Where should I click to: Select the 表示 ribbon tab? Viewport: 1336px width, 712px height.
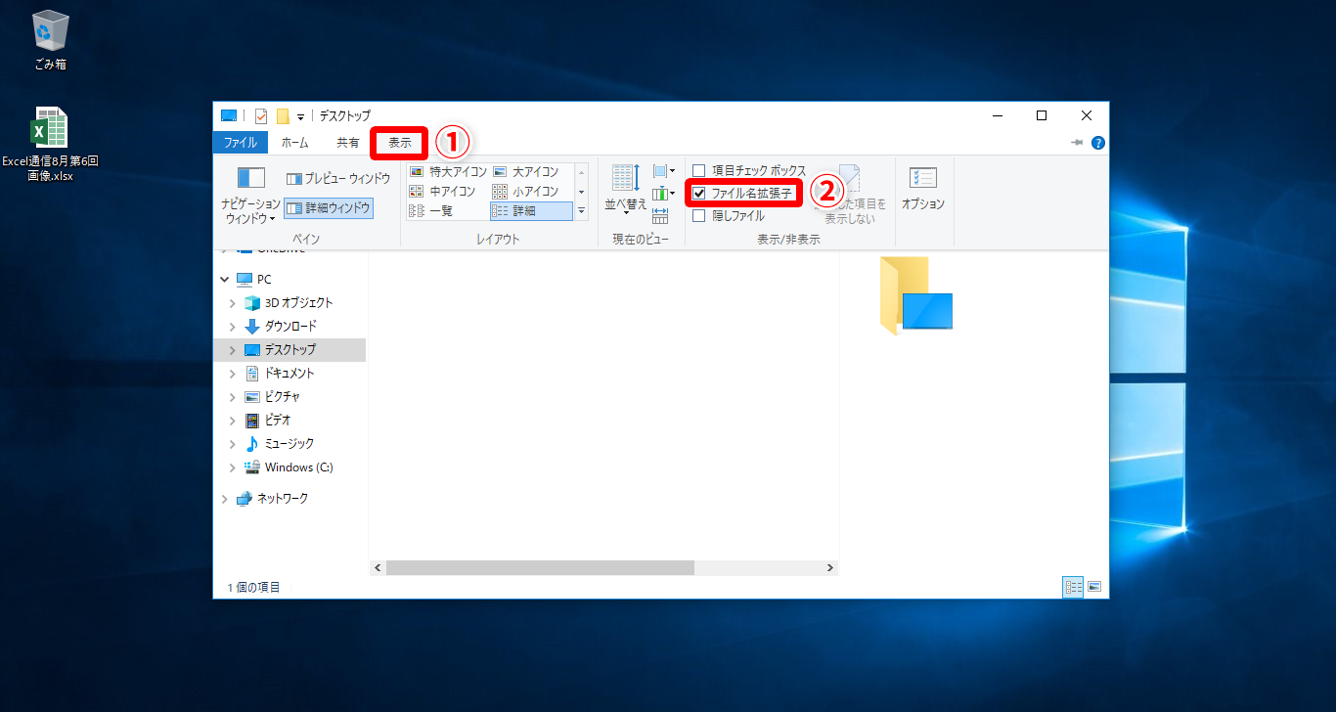point(400,143)
